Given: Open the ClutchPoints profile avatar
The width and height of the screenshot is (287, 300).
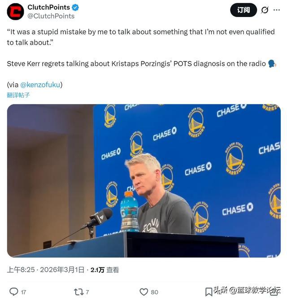Looking at the screenshot, I should pyautogui.click(x=15, y=12).
